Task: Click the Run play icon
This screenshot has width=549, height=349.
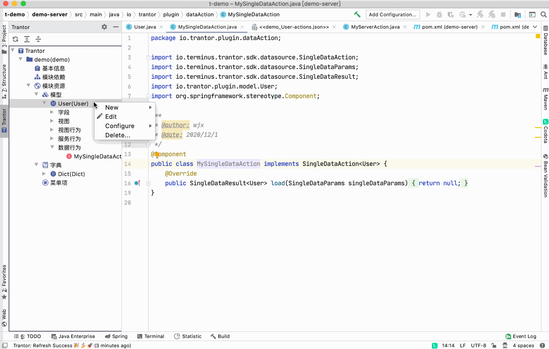Action: [428, 15]
